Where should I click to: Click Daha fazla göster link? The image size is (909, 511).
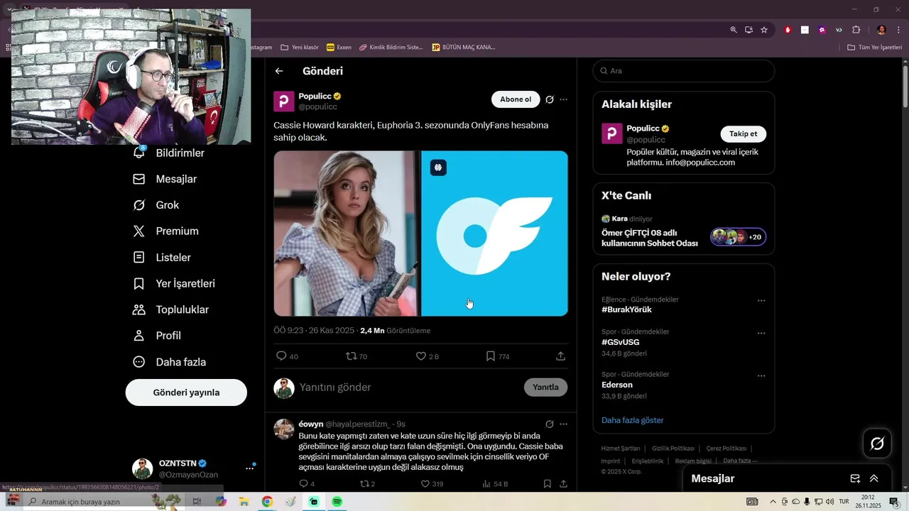633,420
